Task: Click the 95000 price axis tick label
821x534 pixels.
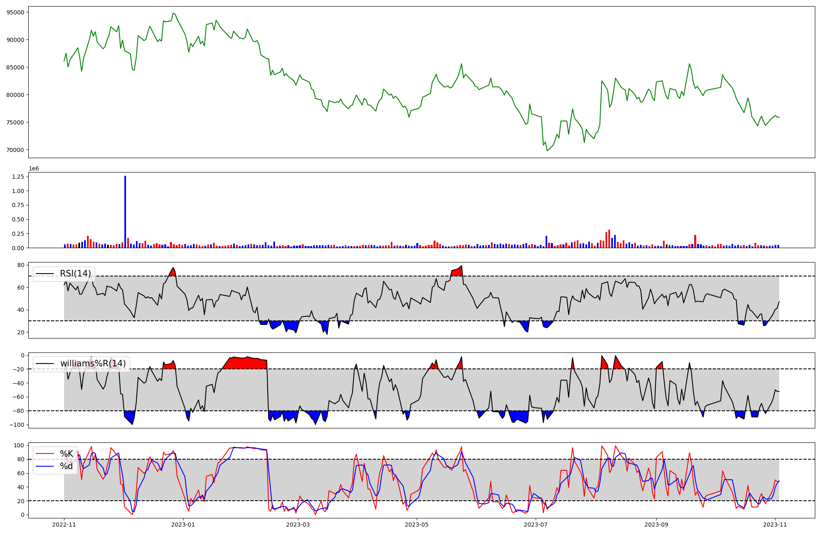Action: [x=16, y=12]
